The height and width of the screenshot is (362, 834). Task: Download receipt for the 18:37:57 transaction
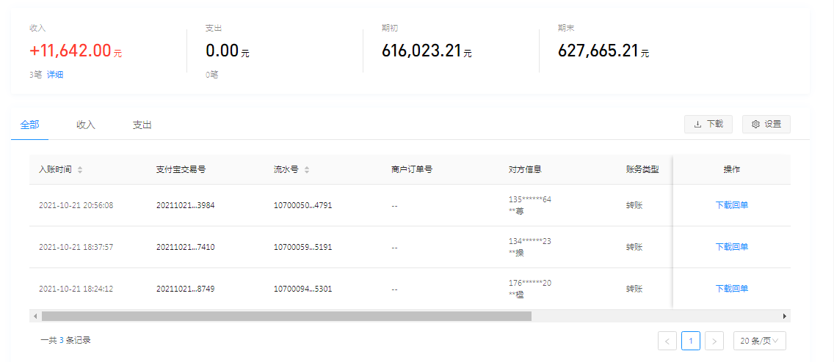pos(731,248)
